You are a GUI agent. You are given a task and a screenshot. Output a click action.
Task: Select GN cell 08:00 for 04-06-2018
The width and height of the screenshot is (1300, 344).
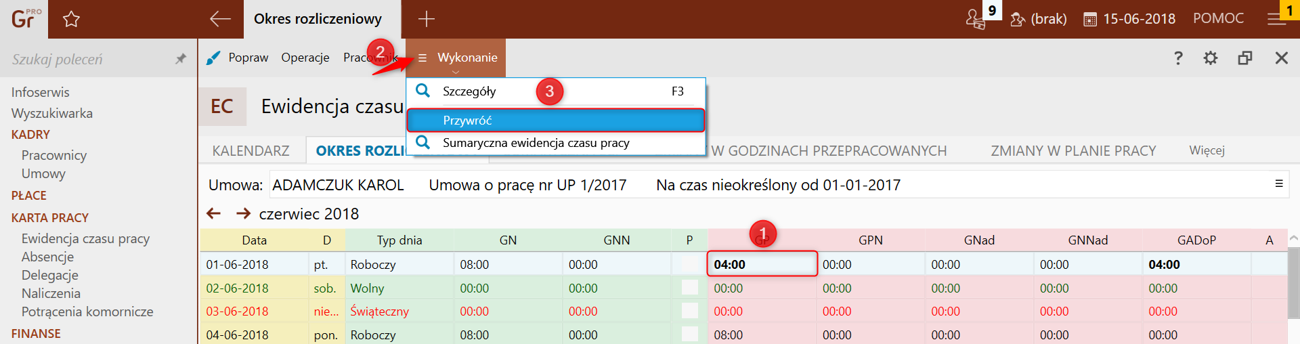click(508, 335)
